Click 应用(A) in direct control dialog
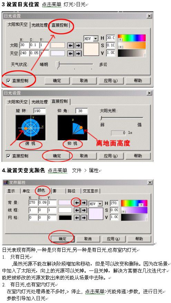Viewport: 171px width, 303px height. click(111, 156)
